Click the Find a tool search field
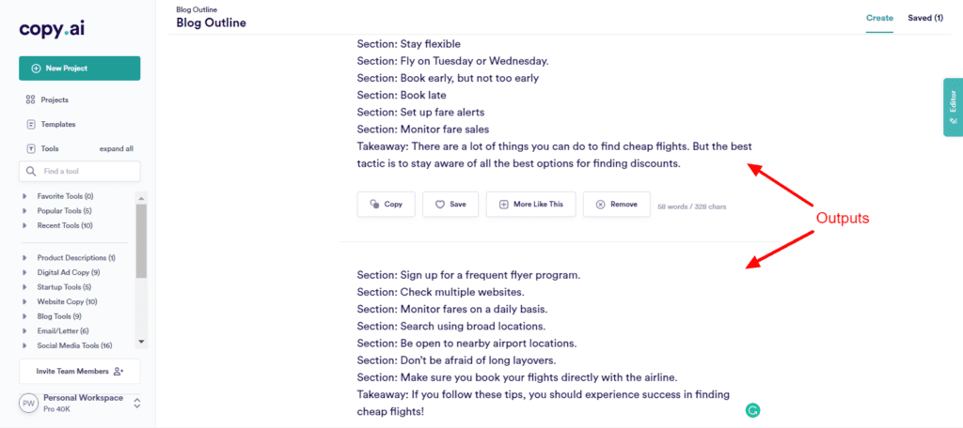 coord(85,172)
